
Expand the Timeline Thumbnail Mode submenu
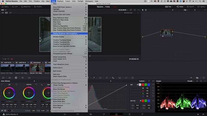click(x=69, y=40)
